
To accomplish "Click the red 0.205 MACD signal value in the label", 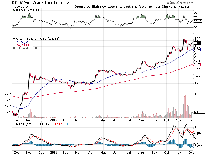I will click(x=59, y=124).
